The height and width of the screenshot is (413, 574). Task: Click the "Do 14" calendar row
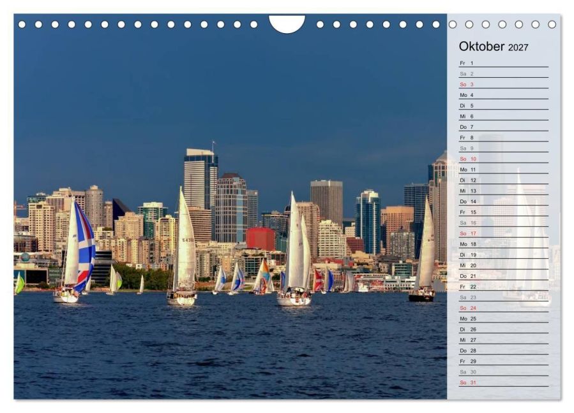pyautogui.click(x=504, y=201)
